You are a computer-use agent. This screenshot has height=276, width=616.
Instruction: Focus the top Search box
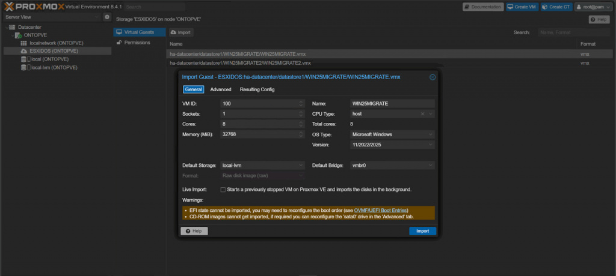tap(155, 7)
